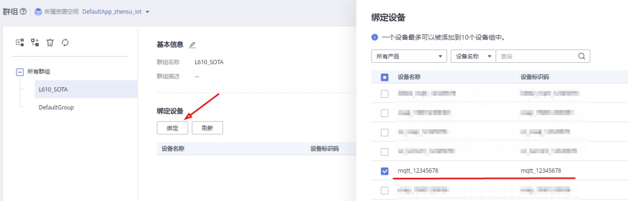
Task: Click the help icon next to 群组
Action: (23, 11)
